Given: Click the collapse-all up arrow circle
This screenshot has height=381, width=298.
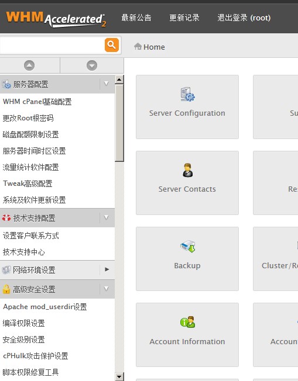Looking at the screenshot, I should 29,65.
